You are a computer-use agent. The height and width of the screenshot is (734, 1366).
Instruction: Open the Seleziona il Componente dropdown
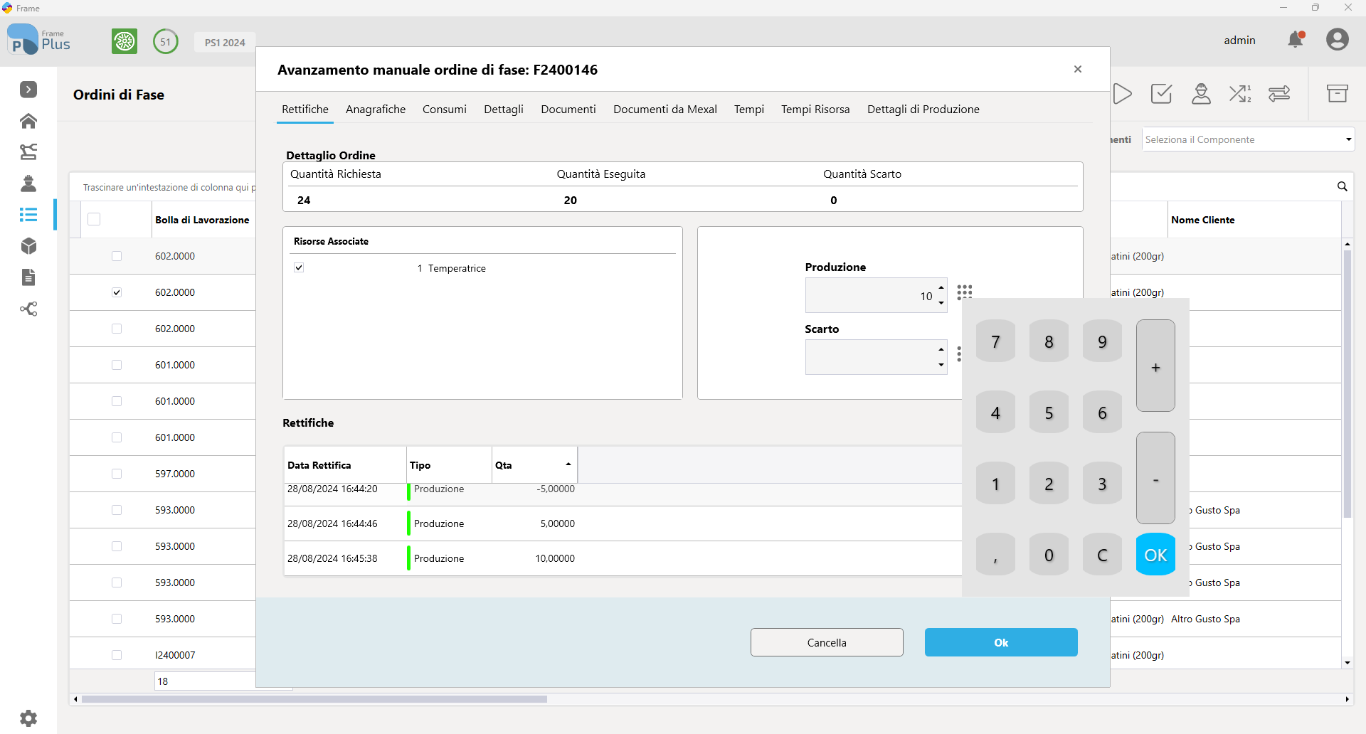click(x=1248, y=139)
